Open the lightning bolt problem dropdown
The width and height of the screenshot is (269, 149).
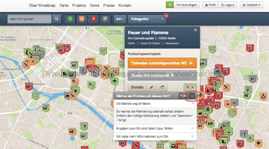pyautogui.click(x=190, y=87)
